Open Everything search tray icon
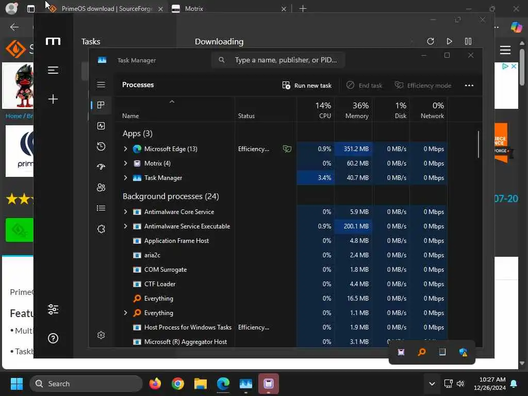528x396 pixels. point(422,352)
